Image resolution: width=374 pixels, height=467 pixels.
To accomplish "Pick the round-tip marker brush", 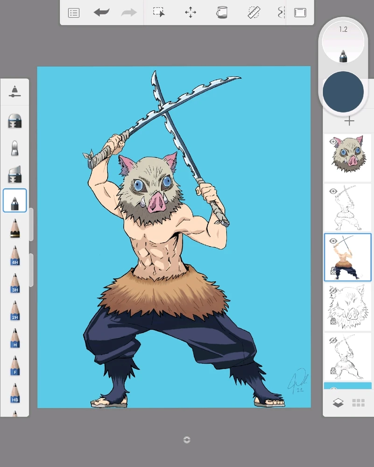I will point(14,148).
